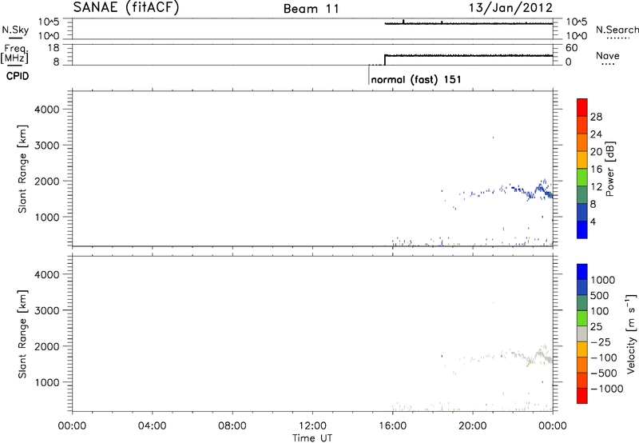Click the 08:00 time tick label

(232, 426)
